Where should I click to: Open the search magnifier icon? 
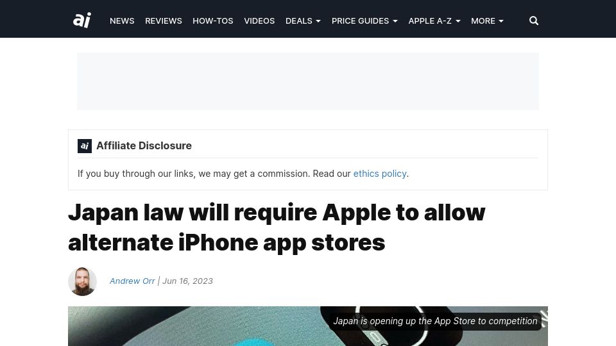tap(533, 21)
